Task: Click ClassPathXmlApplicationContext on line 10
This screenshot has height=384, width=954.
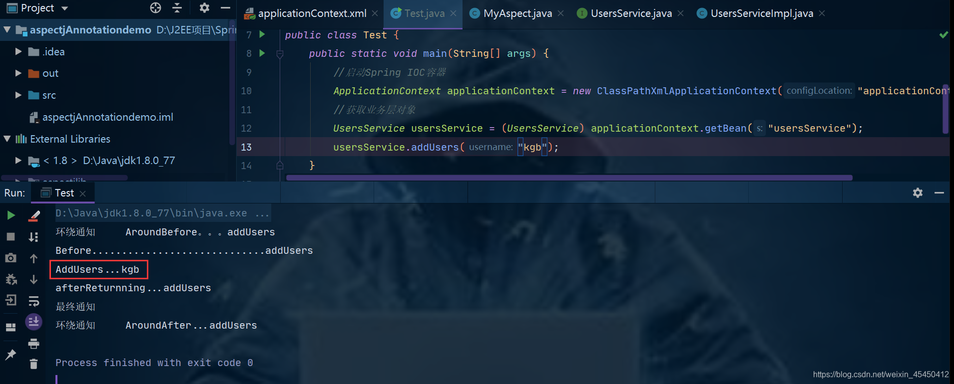Action: coord(686,91)
